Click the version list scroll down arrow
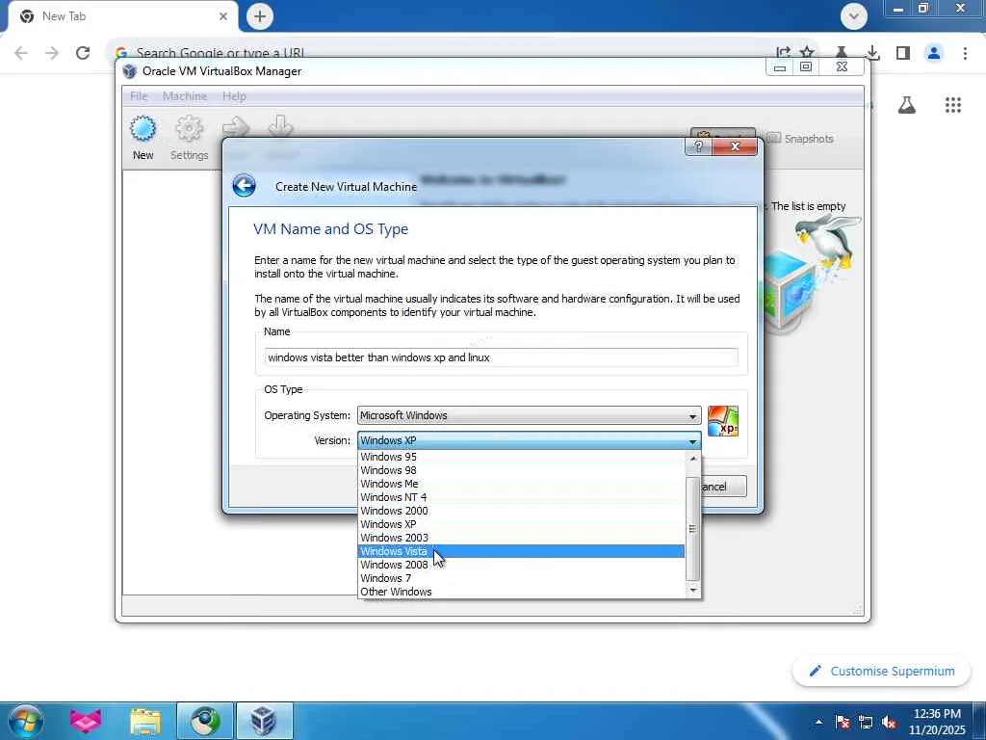 click(x=693, y=591)
